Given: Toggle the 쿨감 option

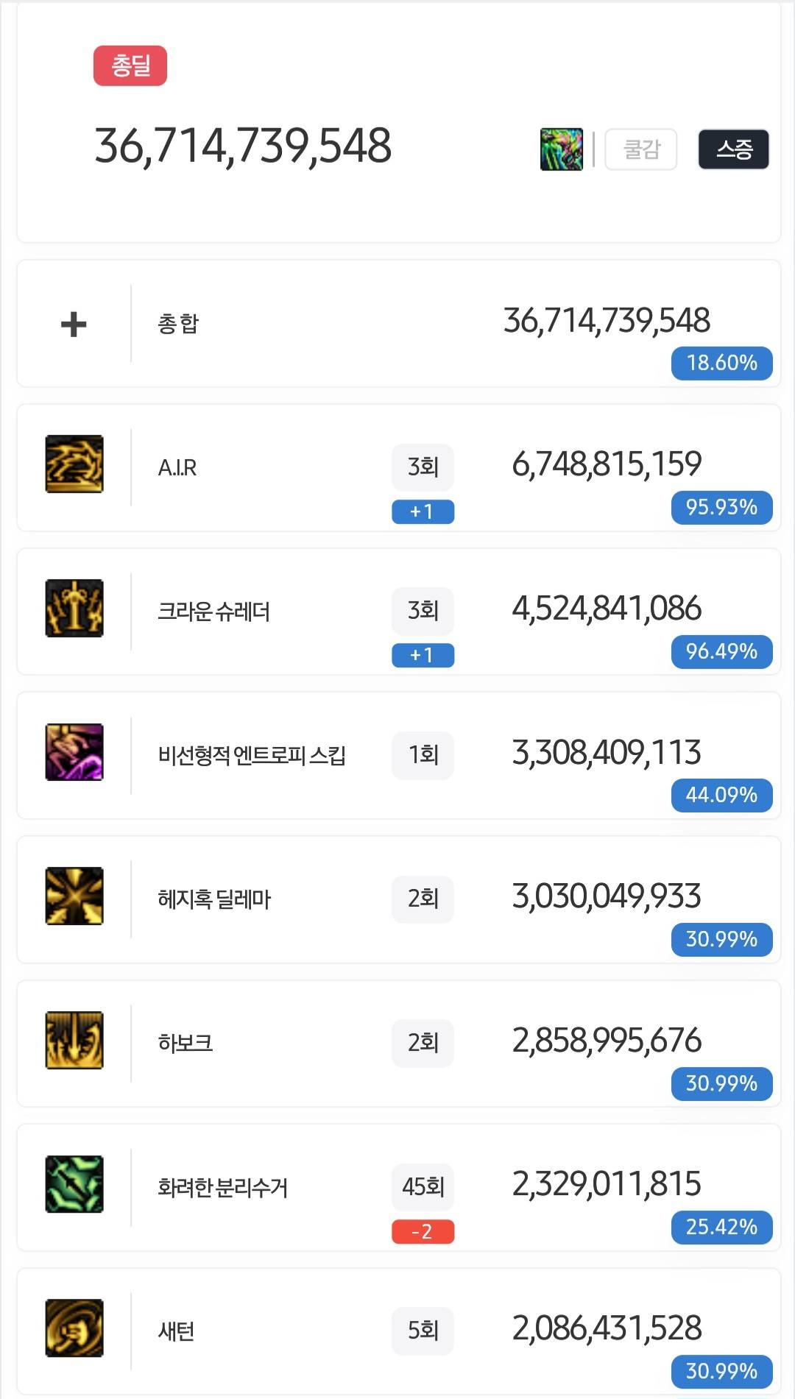Looking at the screenshot, I should tap(641, 149).
